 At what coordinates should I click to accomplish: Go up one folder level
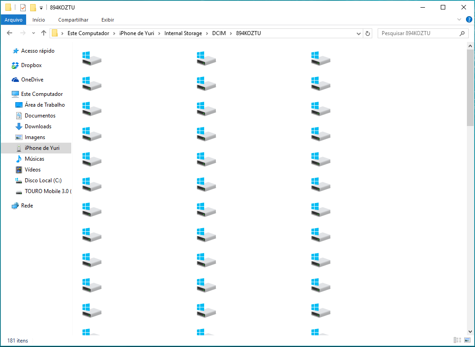click(x=44, y=33)
